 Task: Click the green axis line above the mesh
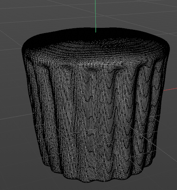95,16
